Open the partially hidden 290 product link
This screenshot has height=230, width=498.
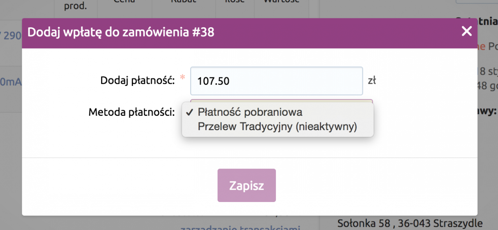(x=11, y=36)
